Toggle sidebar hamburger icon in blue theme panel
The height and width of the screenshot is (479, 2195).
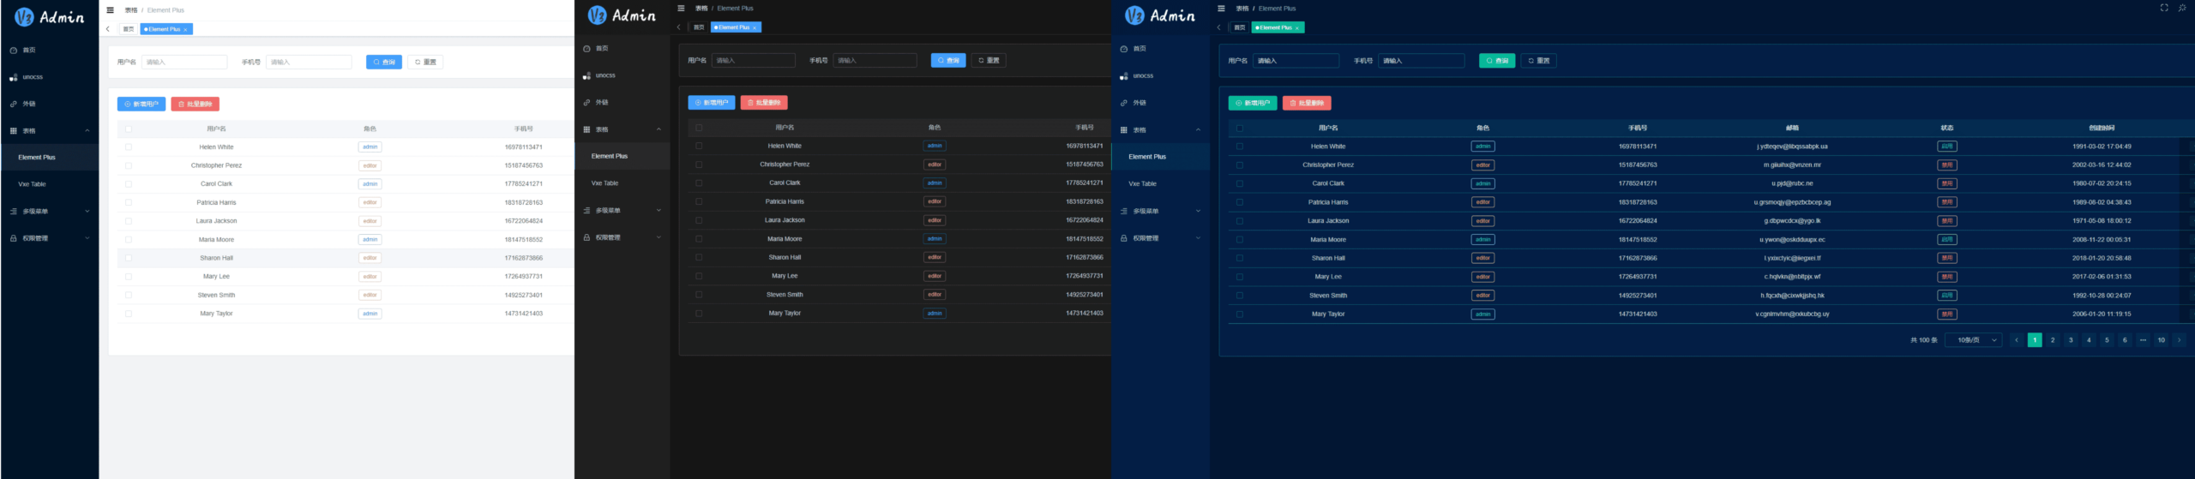point(1221,9)
